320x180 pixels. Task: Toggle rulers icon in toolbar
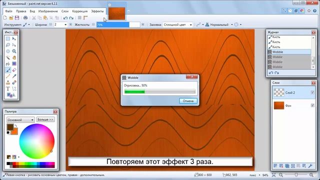[x=85, y=18]
